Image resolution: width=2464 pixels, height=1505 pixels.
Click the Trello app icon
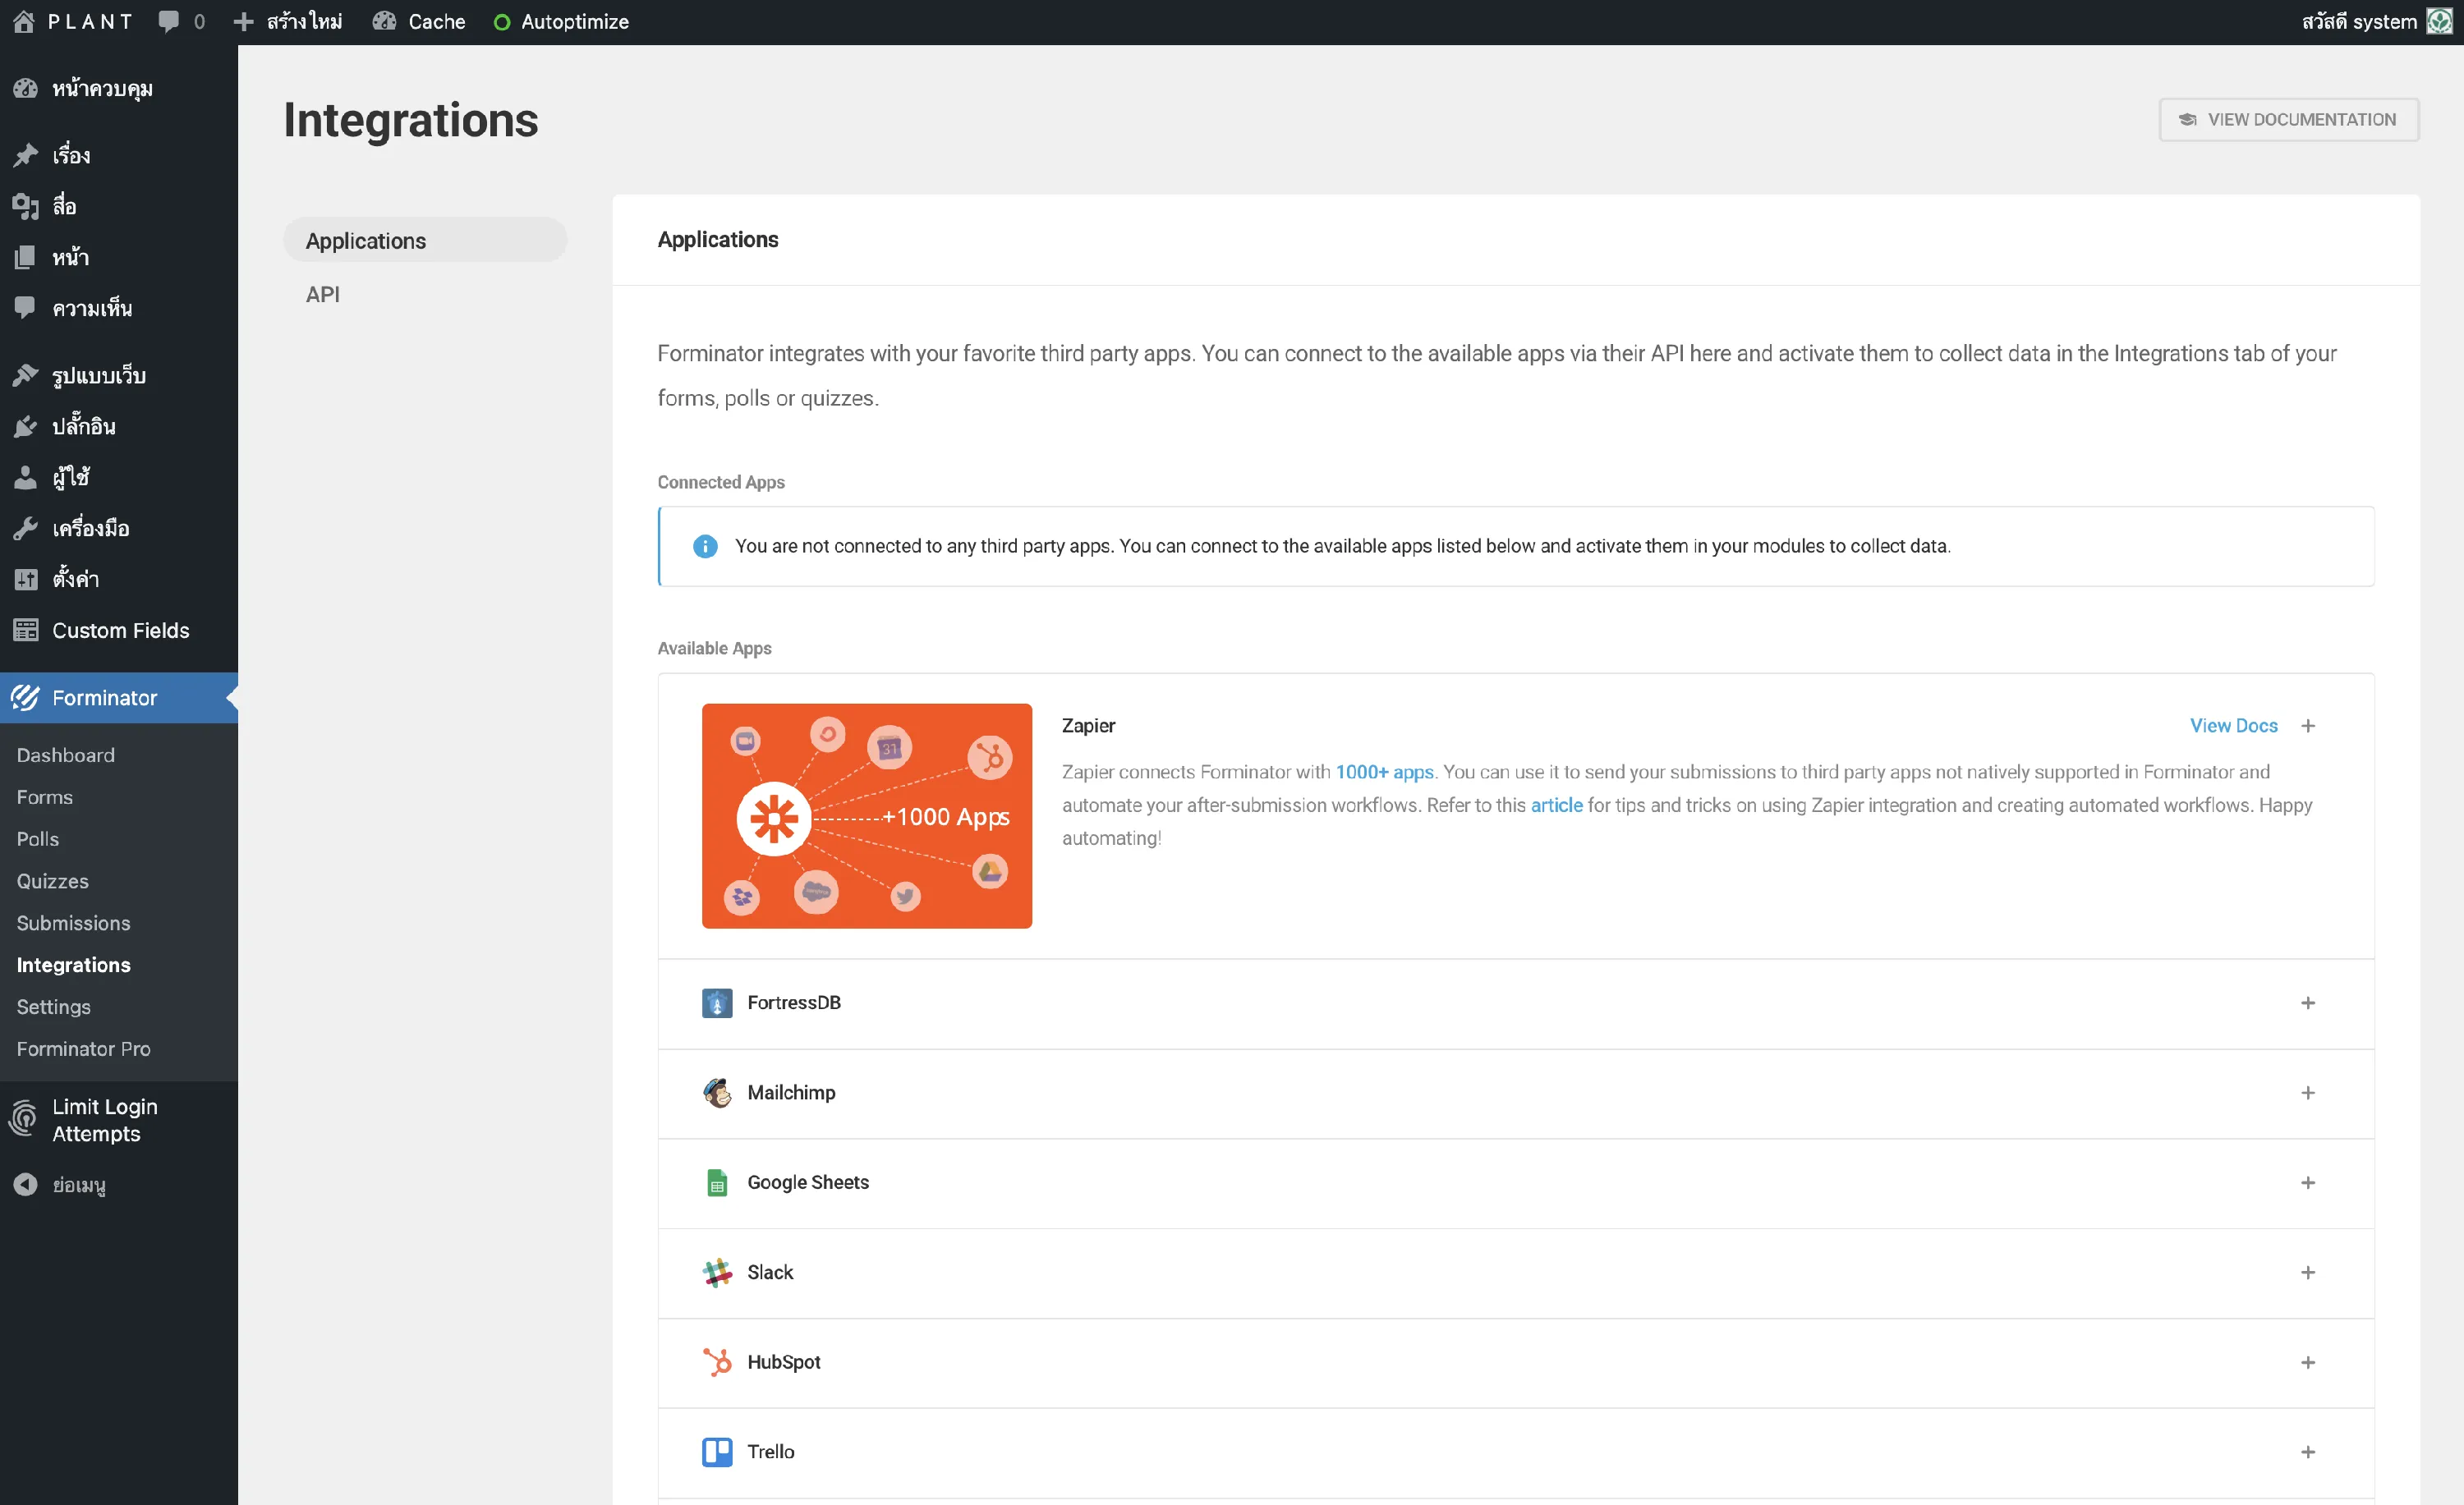pyautogui.click(x=717, y=1452)
